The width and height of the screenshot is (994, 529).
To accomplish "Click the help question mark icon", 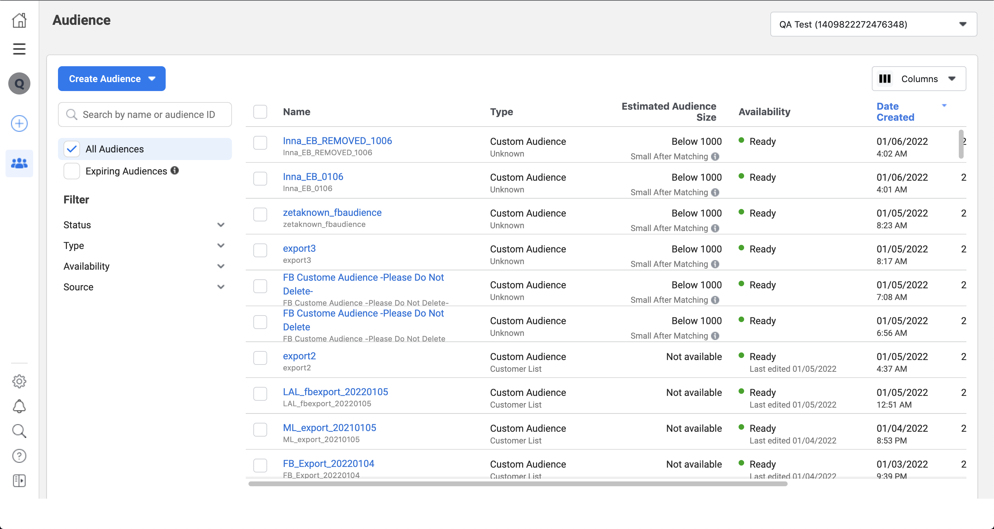I will coord(19,456).
